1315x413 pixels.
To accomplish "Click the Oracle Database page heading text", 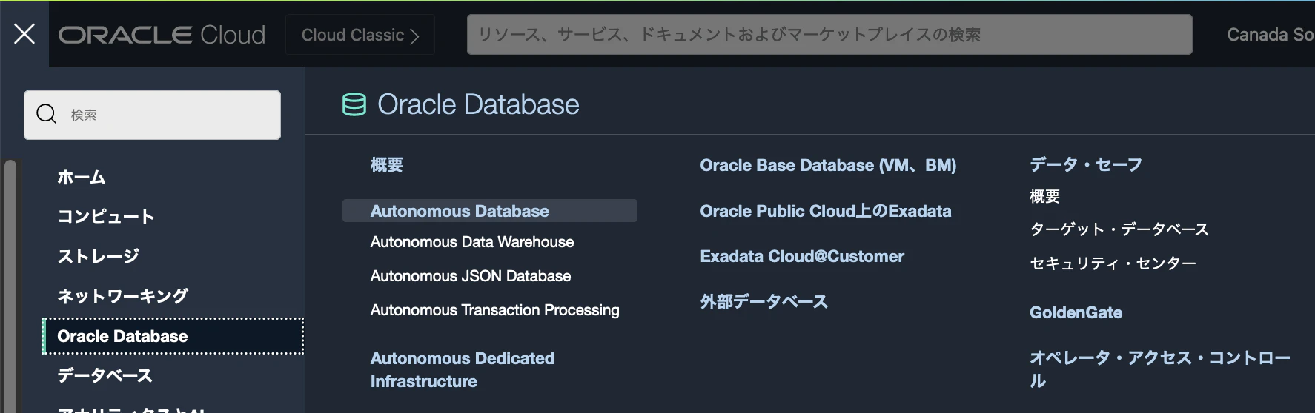I will pyautogui.click(x=478, y=104).
